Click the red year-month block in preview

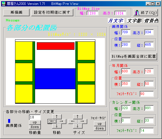pos(56,46)
